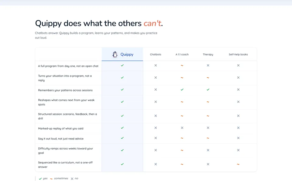The image size is (292, 182).
Task: Click the Chatbots column header
Action: 155,54
